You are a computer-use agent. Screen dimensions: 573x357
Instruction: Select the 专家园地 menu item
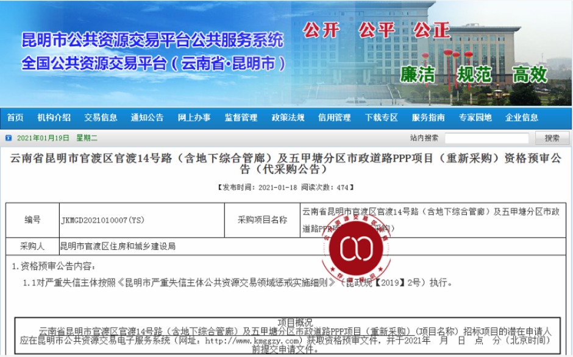pos(475,117)
